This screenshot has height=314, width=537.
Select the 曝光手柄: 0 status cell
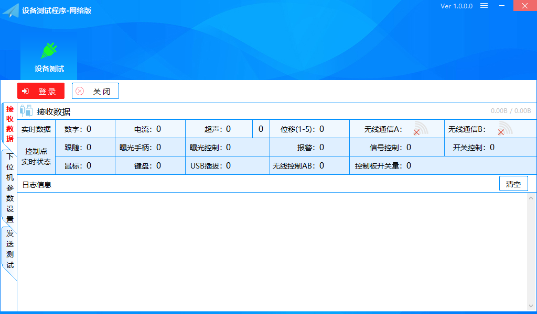(x=151, y=147)
